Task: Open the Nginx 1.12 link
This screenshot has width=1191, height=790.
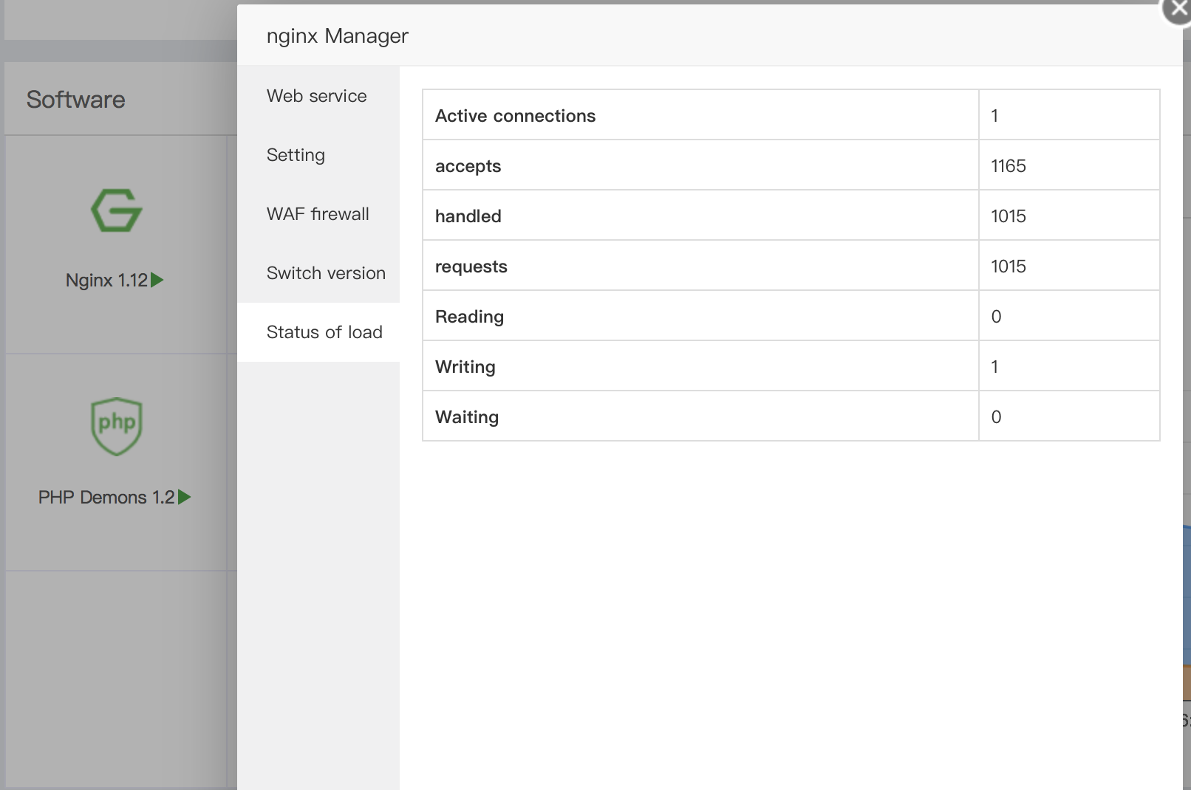Action: click(106, 281)
